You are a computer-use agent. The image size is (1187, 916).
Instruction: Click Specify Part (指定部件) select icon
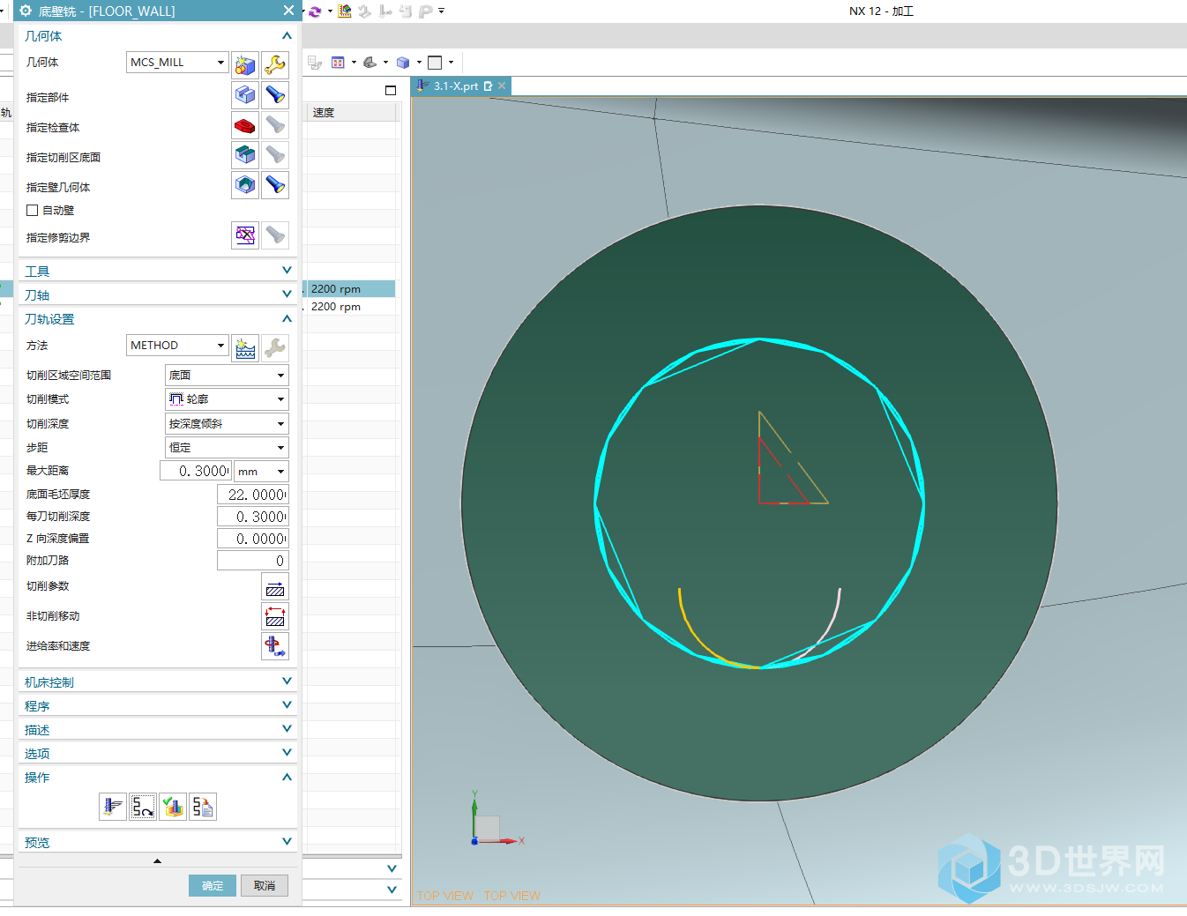pos(245,94)
